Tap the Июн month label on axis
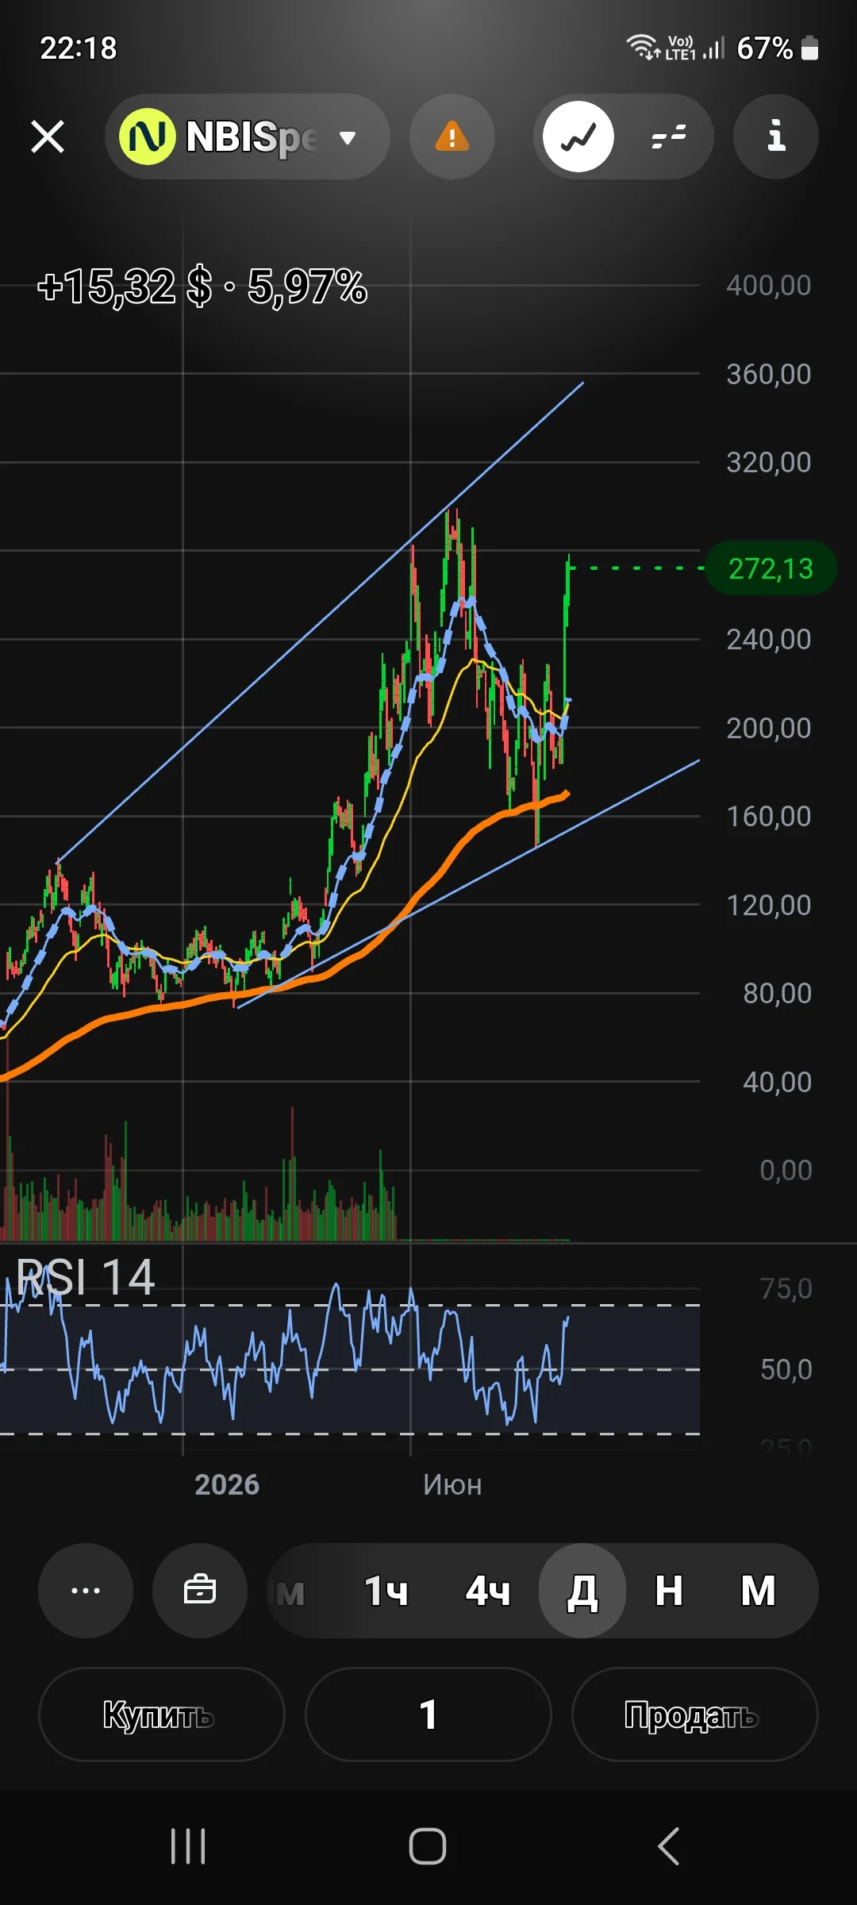The width and height of the screenshot is (857, 1905). (x=452, y=1484)
